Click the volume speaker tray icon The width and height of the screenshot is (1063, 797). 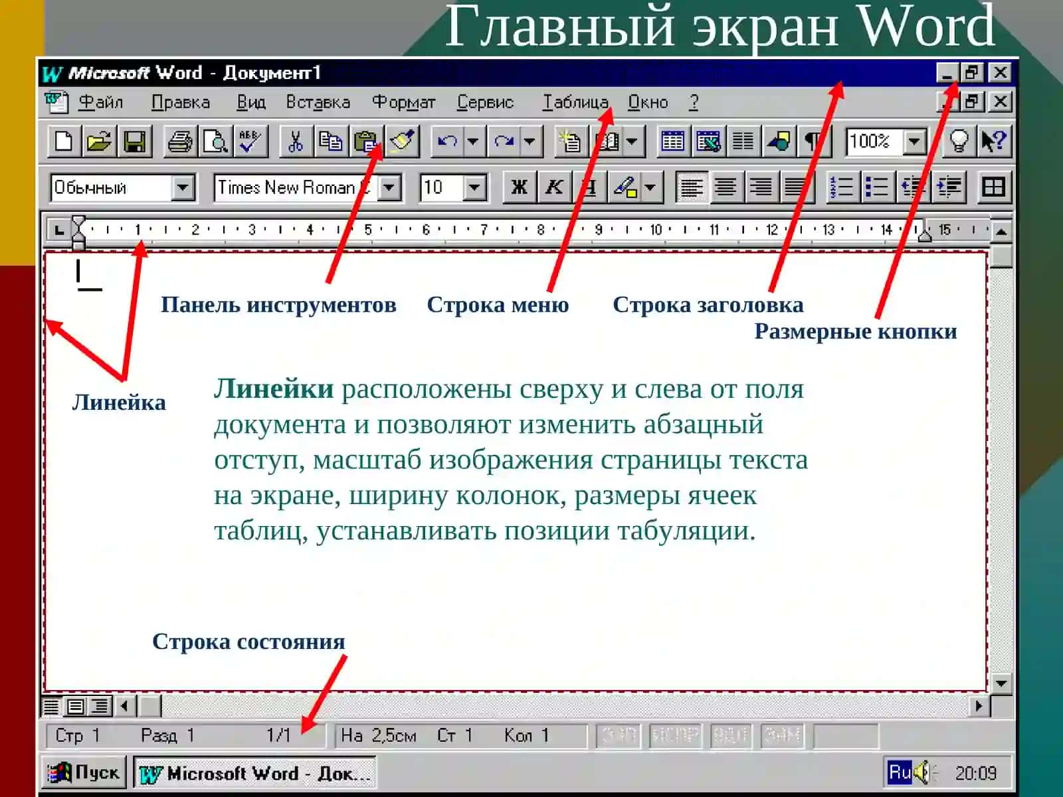pos(923,772)
